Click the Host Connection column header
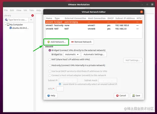Screen dimensions: 157x114 [97, 18]
